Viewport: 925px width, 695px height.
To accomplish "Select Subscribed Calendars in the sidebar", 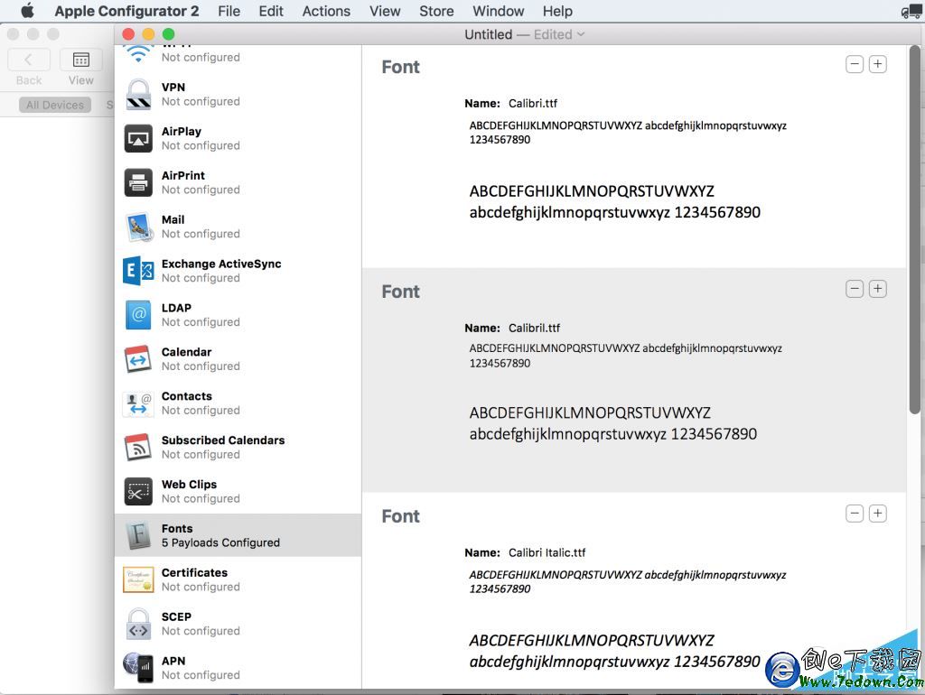I will point(222,447).
